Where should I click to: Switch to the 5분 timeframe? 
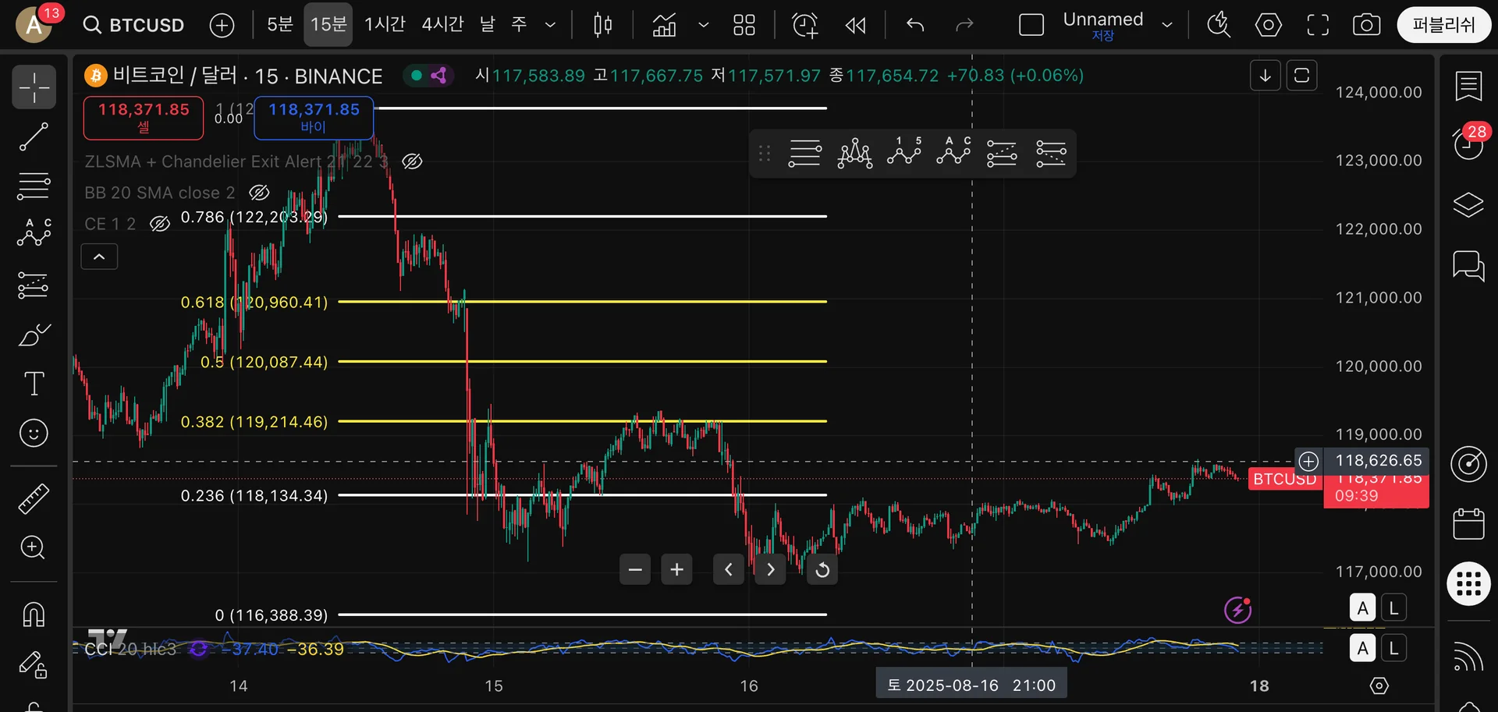(280, 25)
